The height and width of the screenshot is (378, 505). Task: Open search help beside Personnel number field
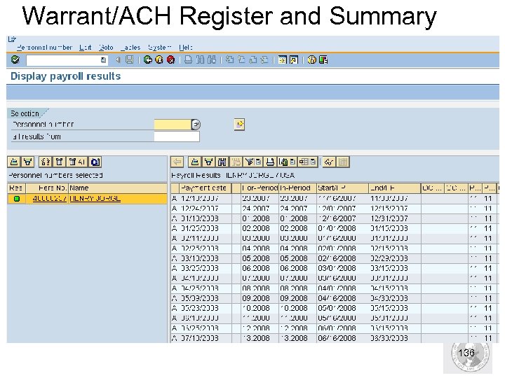coord(196,125)
